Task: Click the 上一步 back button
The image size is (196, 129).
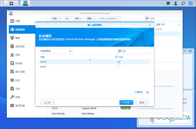Action: pos(47,102)
